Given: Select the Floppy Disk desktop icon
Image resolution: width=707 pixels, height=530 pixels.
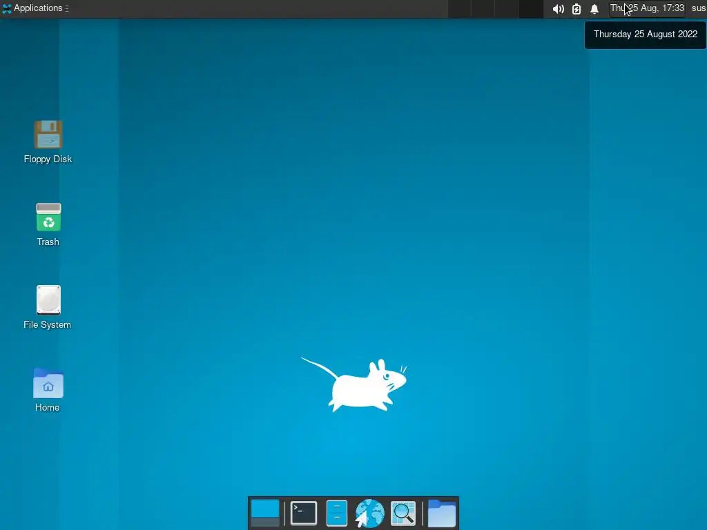Looking at the screenshot, I should point(48,142).
